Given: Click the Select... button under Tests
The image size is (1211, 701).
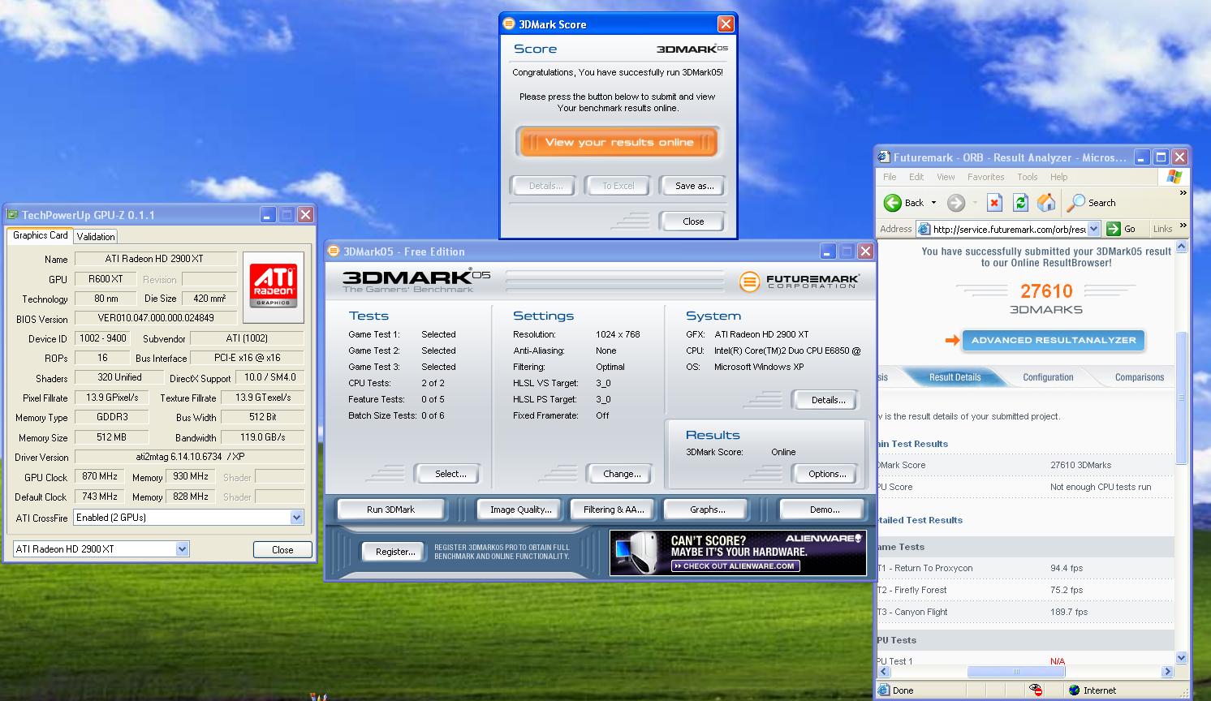Looking at the screenshot, I should [450, 474].
